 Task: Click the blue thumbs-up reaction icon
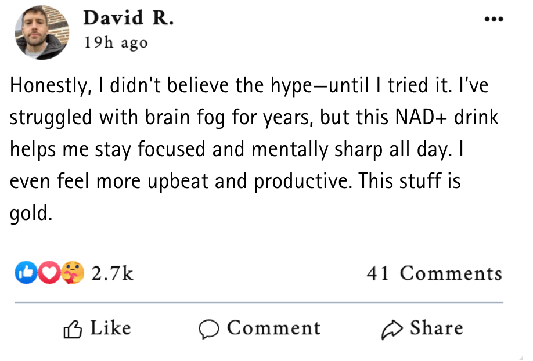[x=24, y=272]
